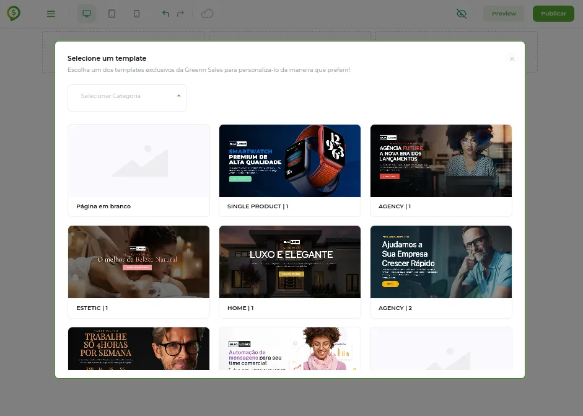Screen dimensions: 583x416
Task: Click the redo arrow icon
Action: (181, 14)
